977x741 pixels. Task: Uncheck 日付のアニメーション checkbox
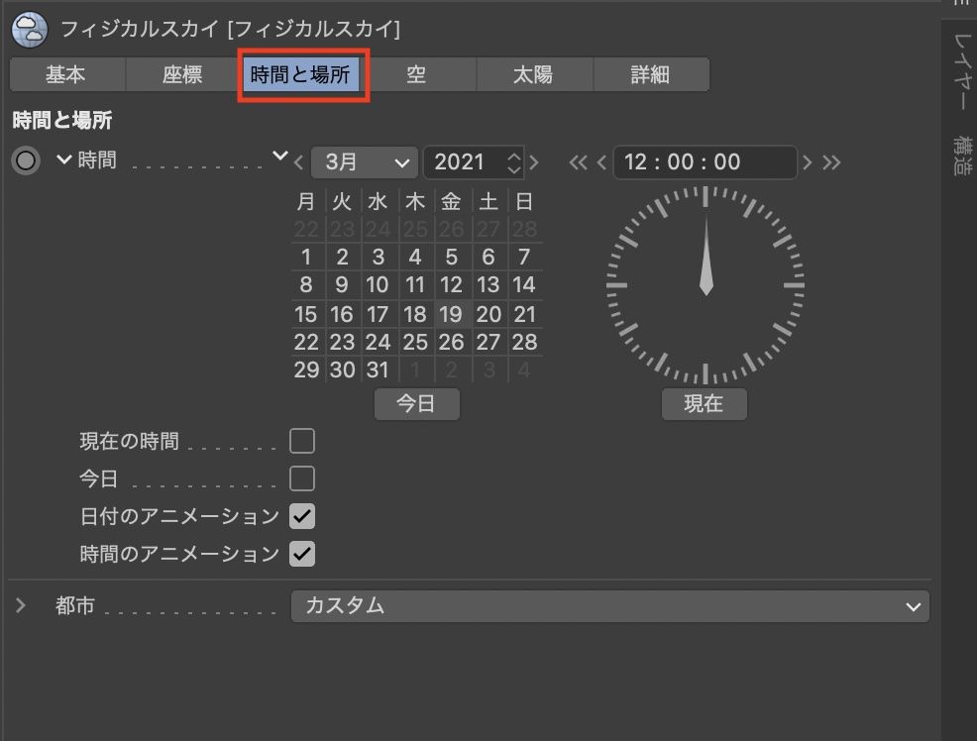pyautogui.click(x=301, y=516)
